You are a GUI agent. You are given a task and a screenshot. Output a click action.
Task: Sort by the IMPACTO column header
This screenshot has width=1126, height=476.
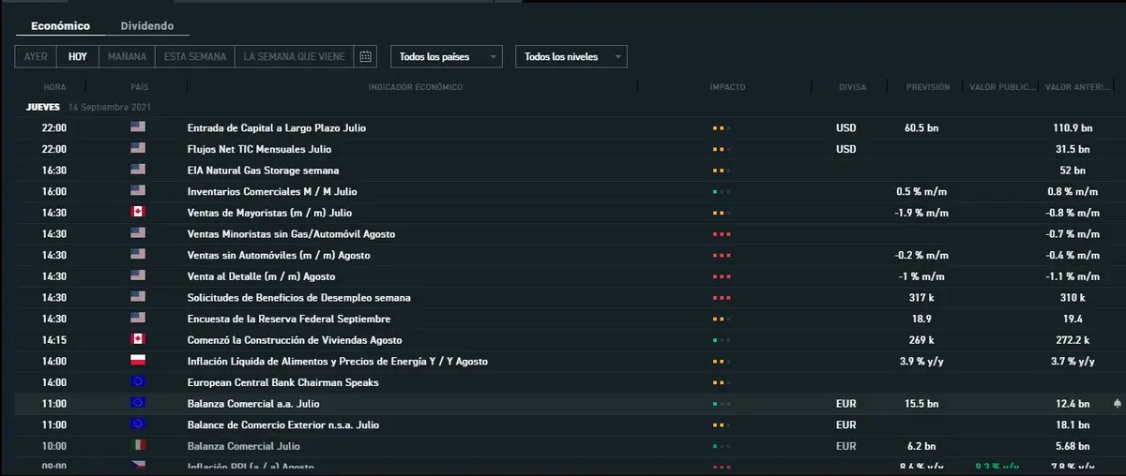click(727, 87)
